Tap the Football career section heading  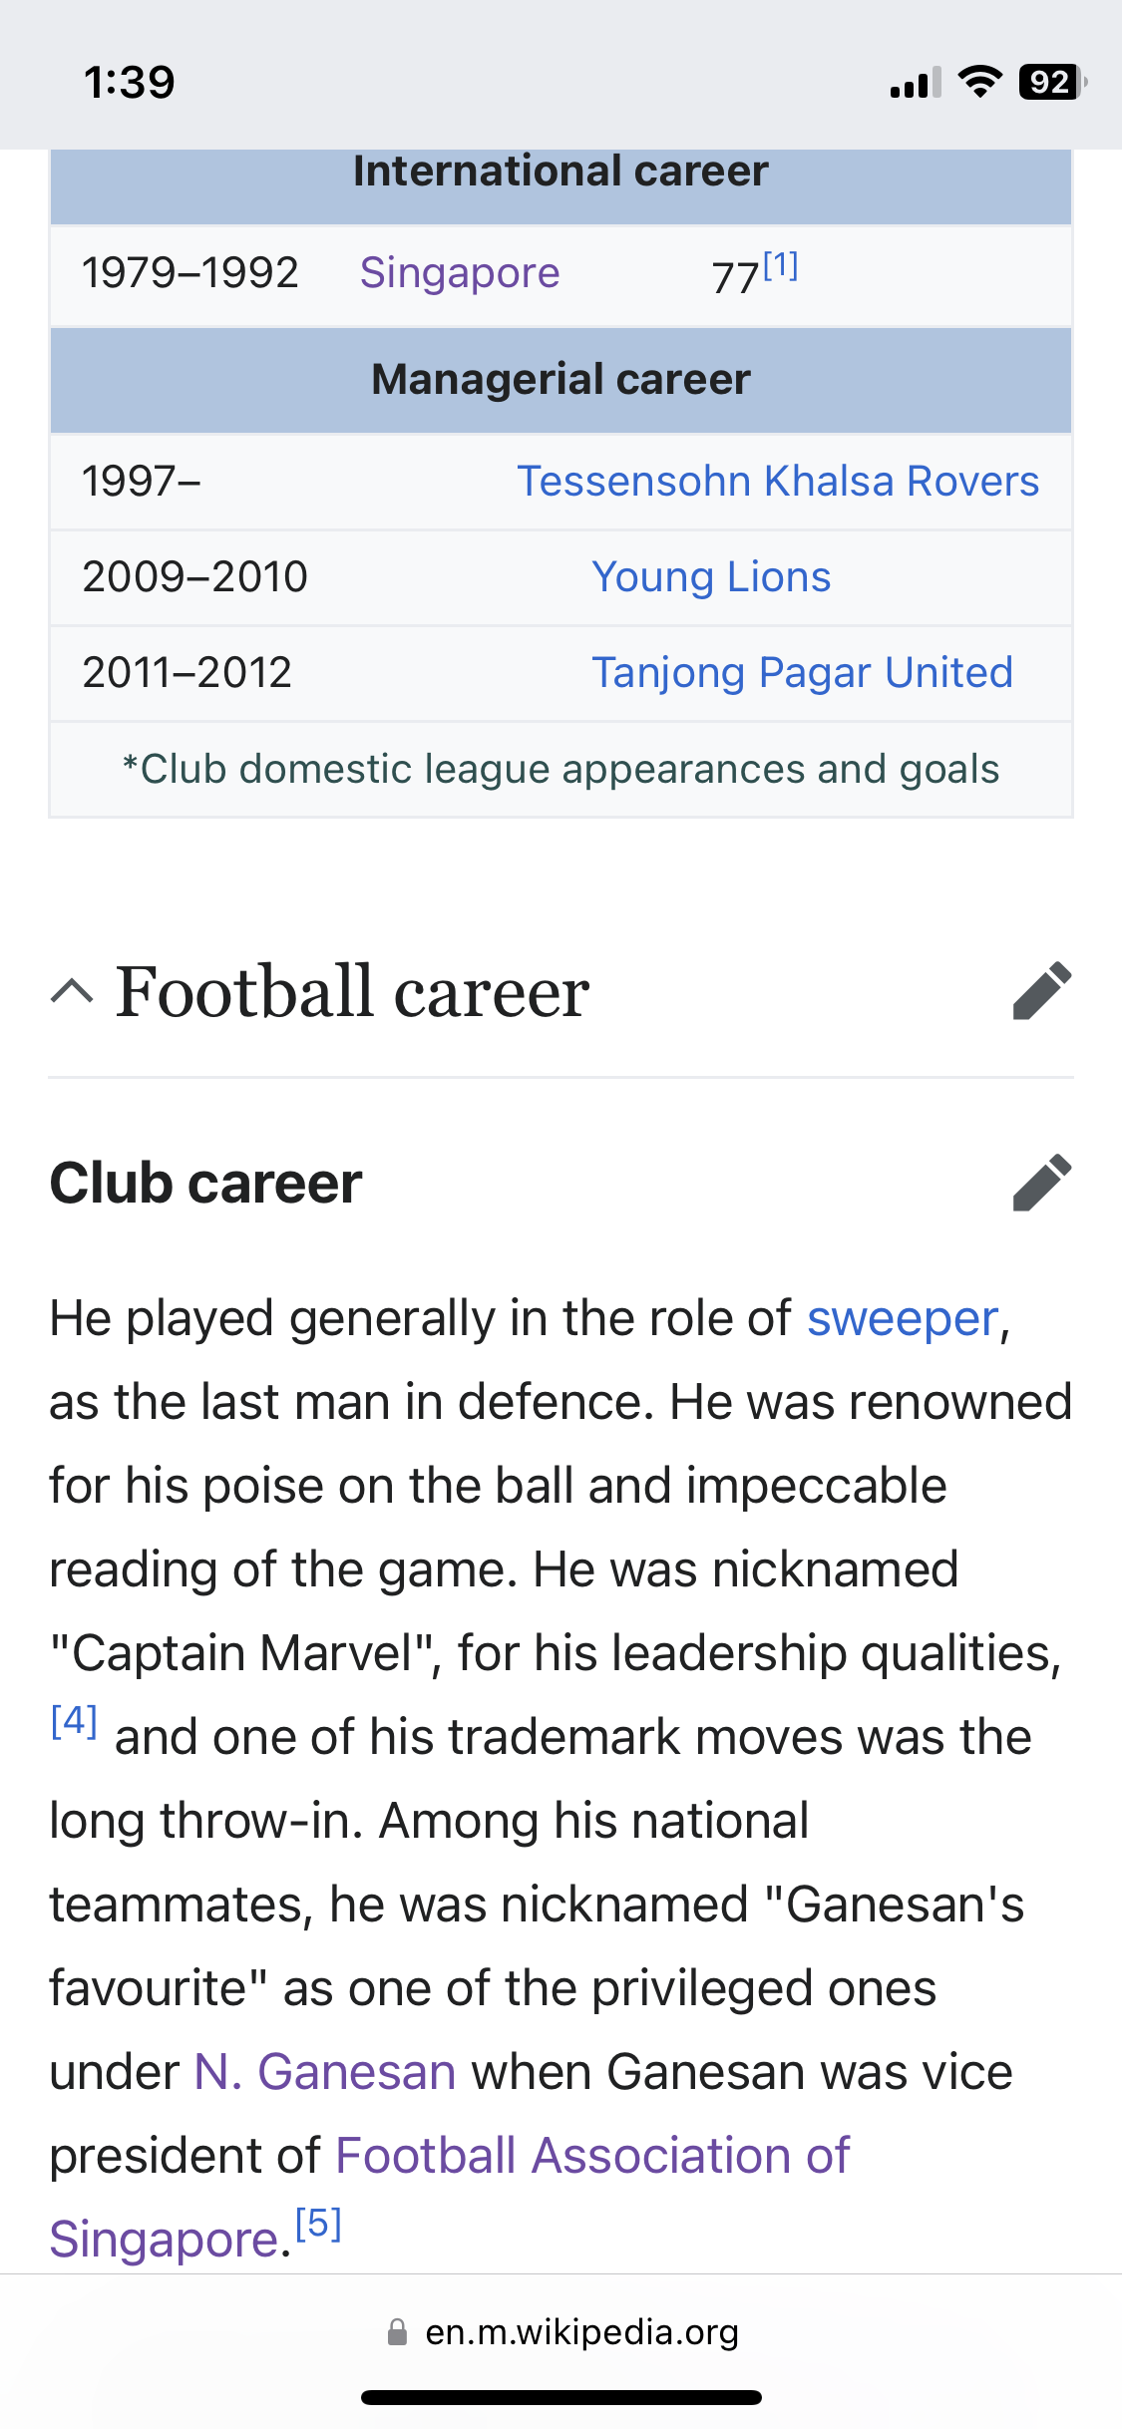[x=352, y=992]
